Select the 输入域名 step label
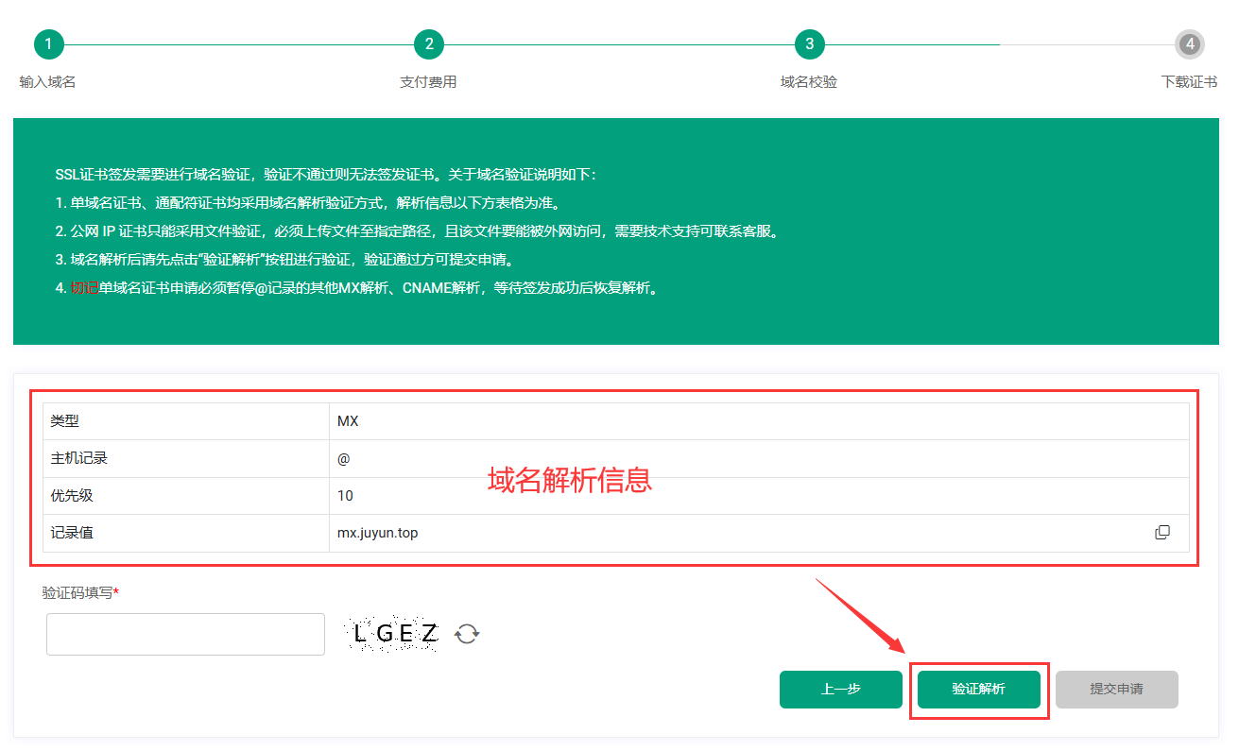This screenshot has width=1239, height=751. point(47,82)
